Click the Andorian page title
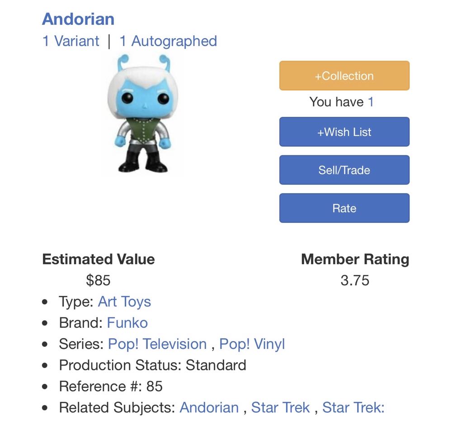Viewport: 452px width, 421px height. (78, 19)
